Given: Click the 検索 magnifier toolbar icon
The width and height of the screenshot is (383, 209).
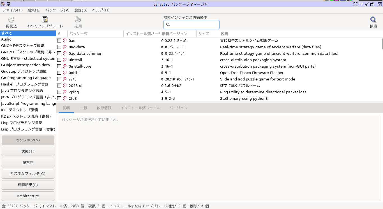Looking at the screenshot, I should coord(373,20).
